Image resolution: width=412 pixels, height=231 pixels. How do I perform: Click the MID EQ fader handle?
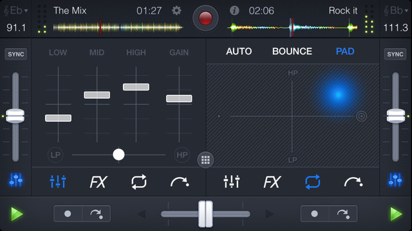97,95
